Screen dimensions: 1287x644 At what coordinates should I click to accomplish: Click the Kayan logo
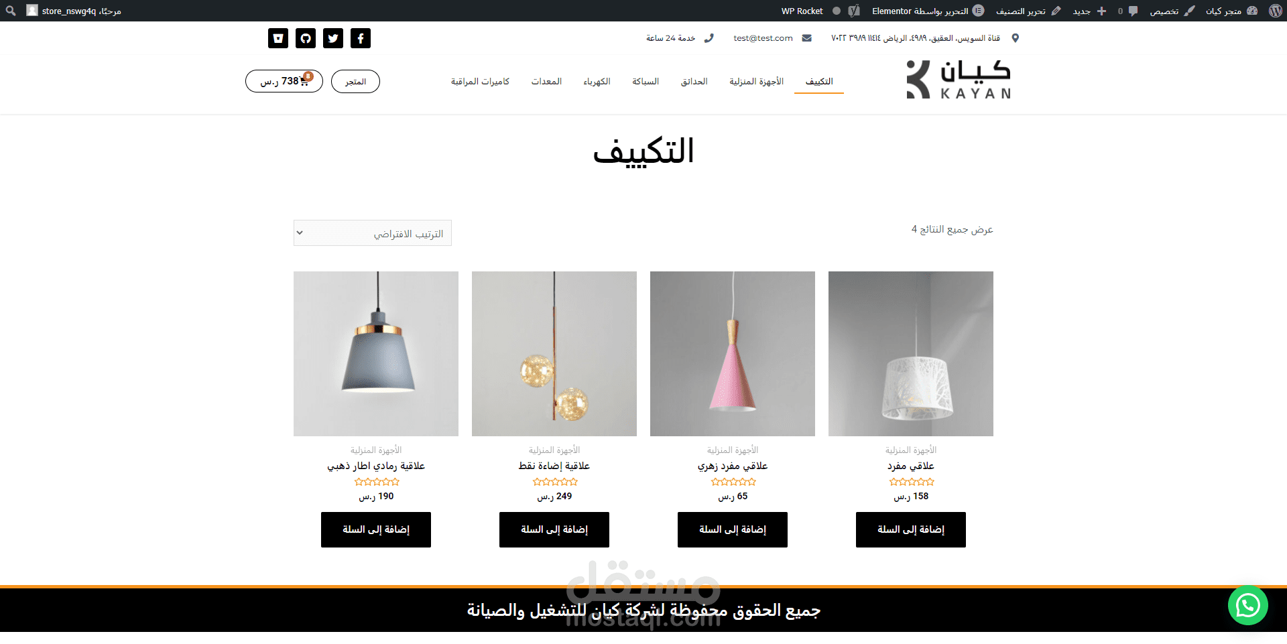[x=959, y=80]
